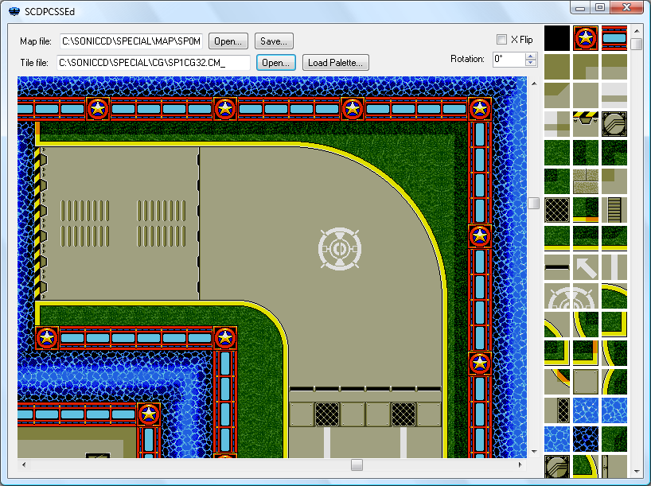
Task: Decrease Rotation with the down arrow
Action: click(531, 63)
